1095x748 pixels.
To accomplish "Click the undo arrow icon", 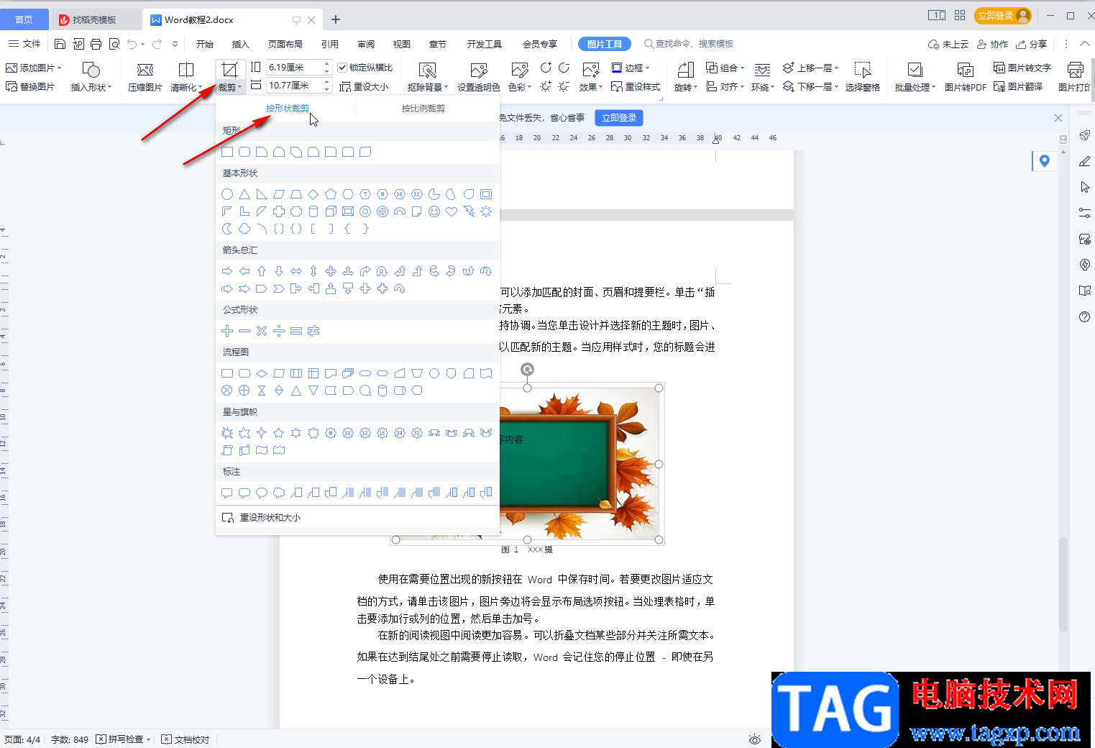I will tap(132, 44).
